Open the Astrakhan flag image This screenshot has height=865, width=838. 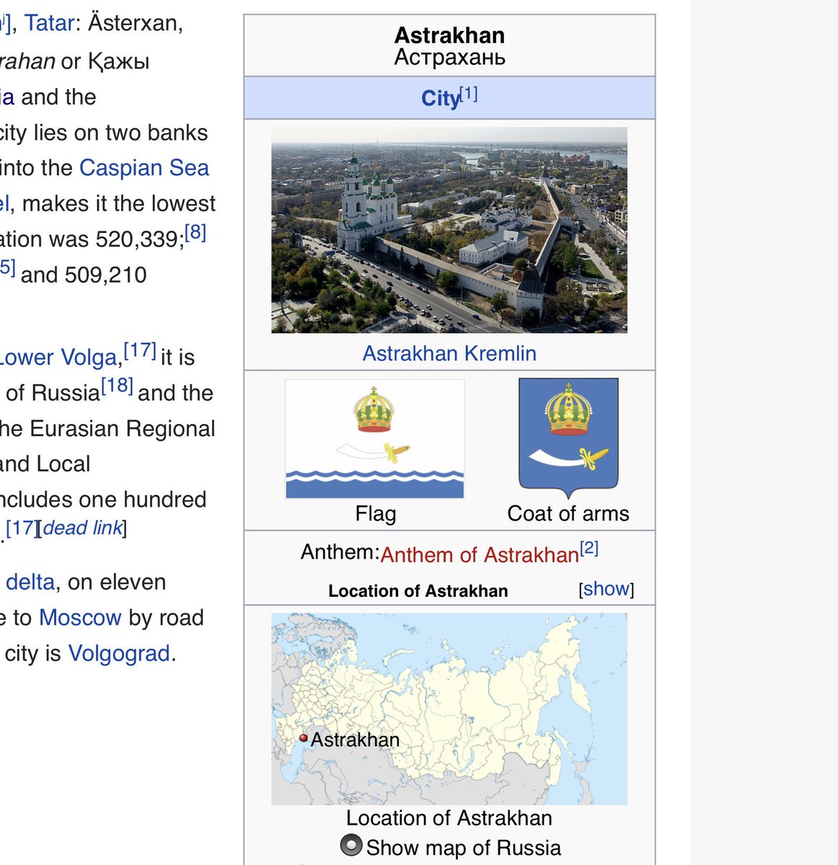[375, 438]
